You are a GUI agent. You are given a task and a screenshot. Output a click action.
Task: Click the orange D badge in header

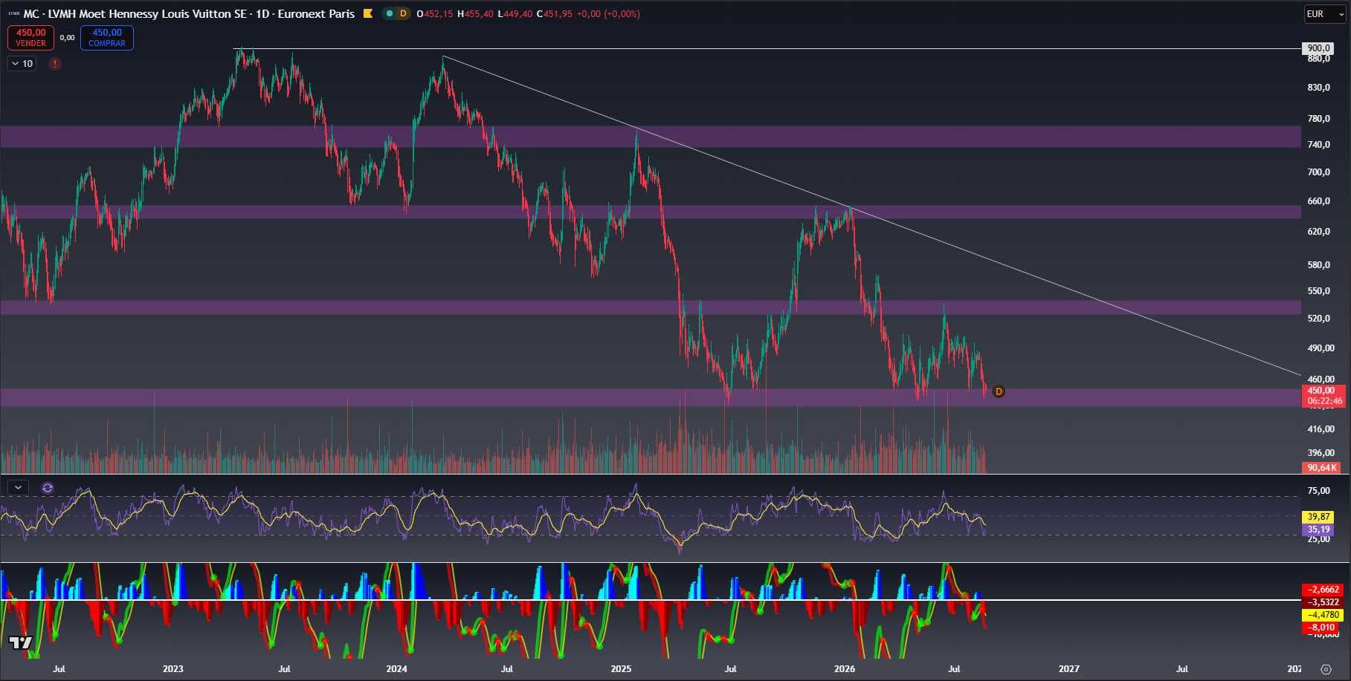[403, 13]
